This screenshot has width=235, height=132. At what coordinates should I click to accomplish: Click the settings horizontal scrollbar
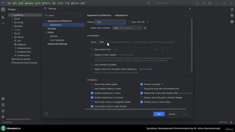click(x=135, y=109)
